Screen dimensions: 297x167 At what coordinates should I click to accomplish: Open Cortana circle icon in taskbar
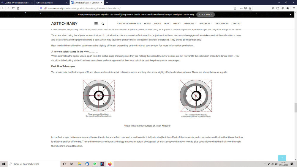64,164
